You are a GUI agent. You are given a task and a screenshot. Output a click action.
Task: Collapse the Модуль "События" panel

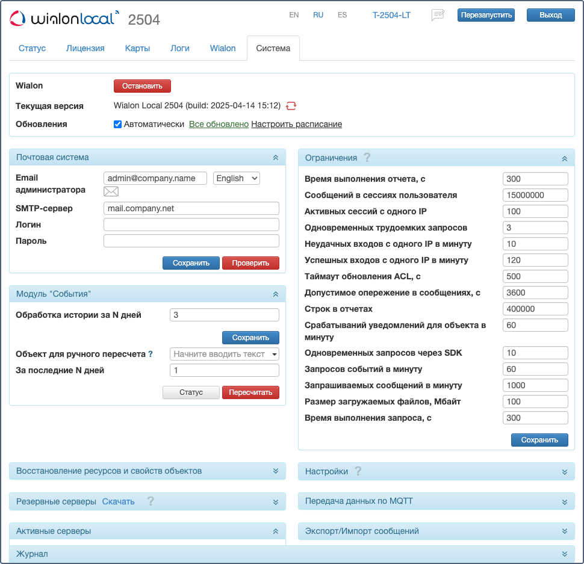pos(276,294)
